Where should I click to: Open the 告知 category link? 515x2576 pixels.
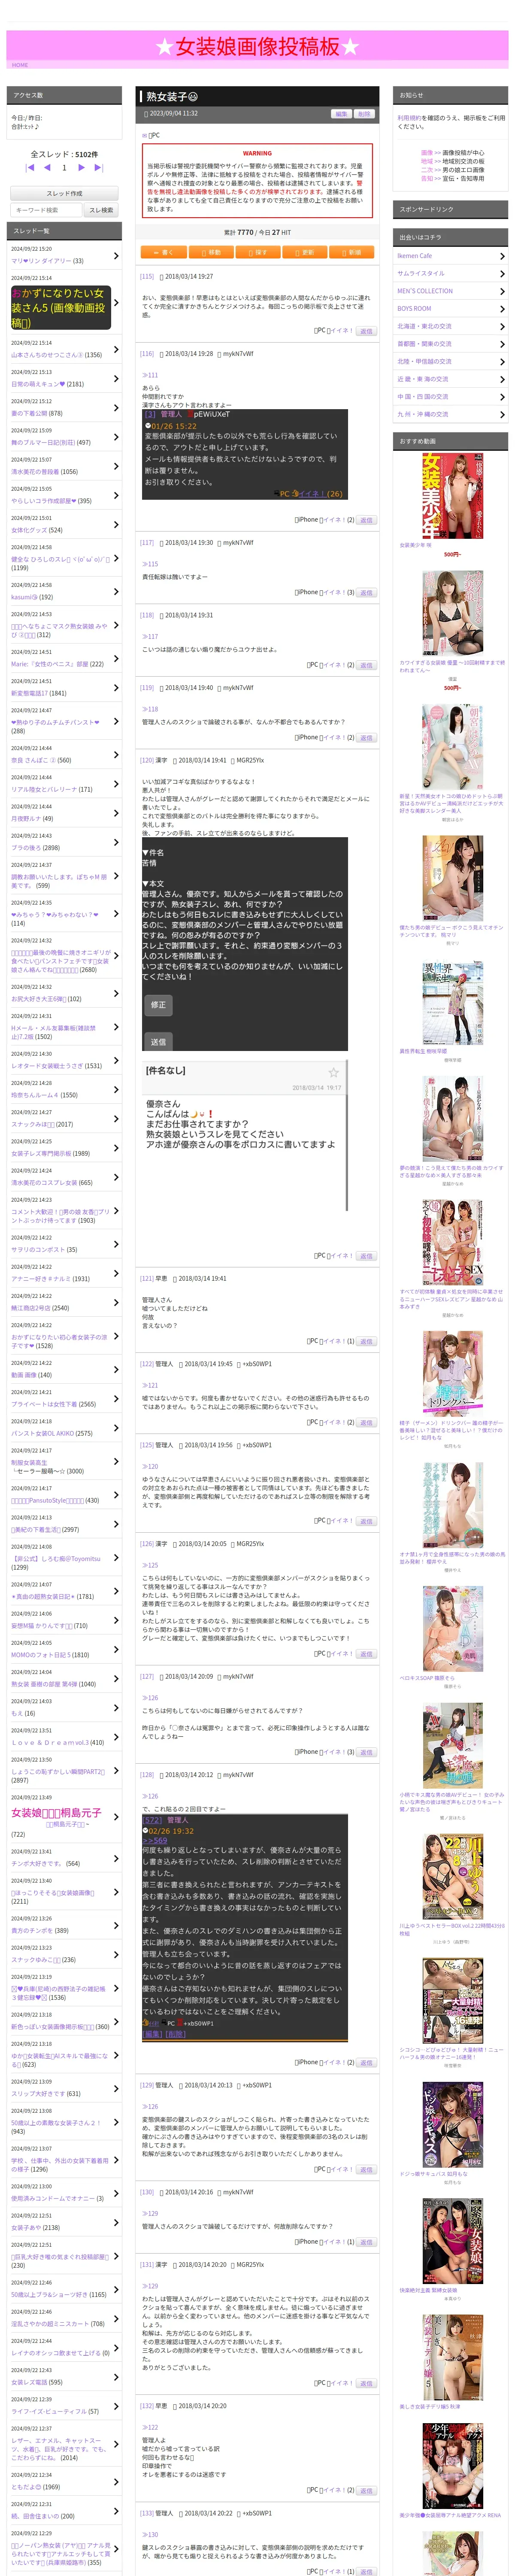coord(427,178)
